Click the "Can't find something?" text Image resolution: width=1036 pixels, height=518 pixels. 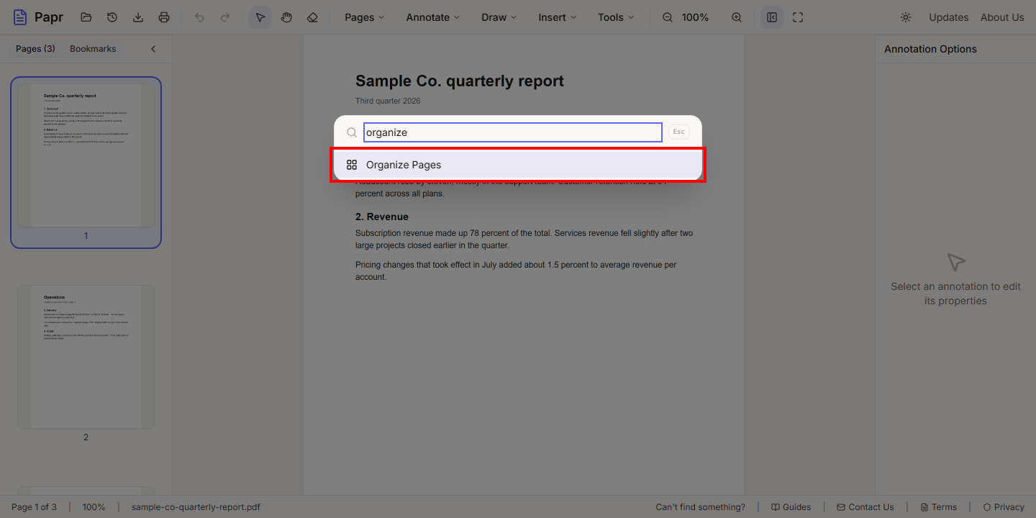coord(701,507)
